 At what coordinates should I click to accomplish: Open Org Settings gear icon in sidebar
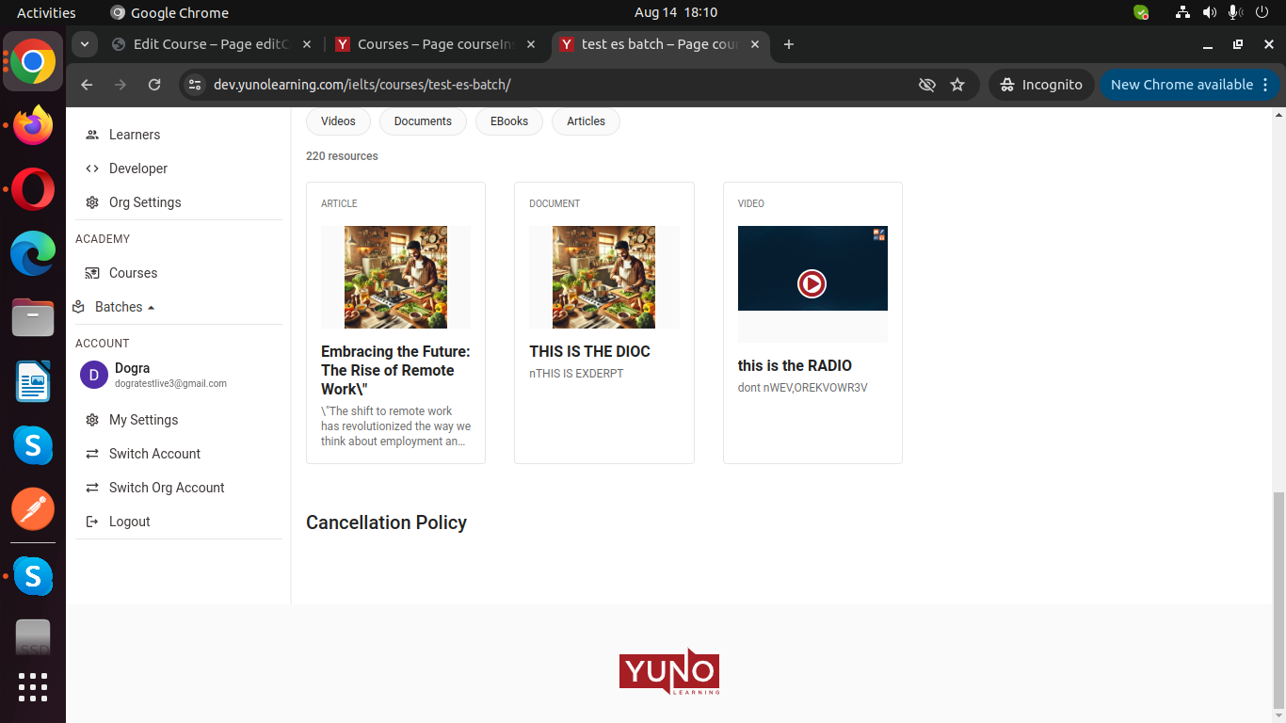click(x=92, y=202)
